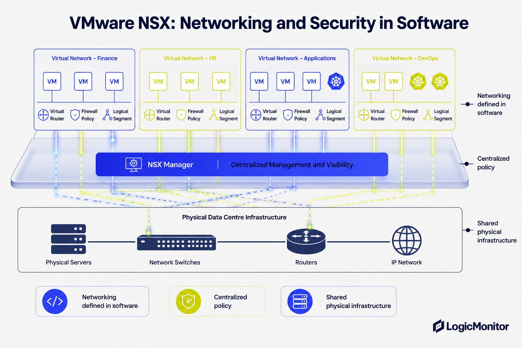Click the Logical Segment icon in HR network
The width and height of the screenshot is (522, 348).
tap(214, 115)
